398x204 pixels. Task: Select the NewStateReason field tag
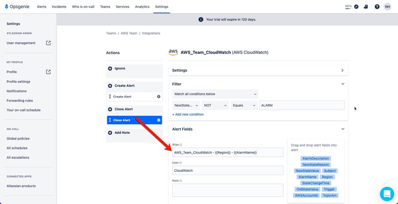(x=315, y=164)
